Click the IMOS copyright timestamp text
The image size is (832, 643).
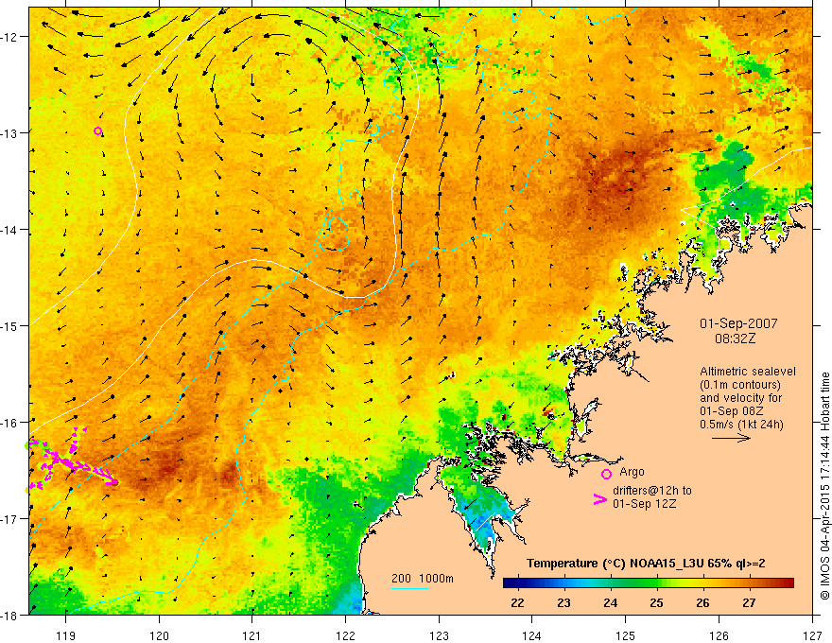point(824,486)
